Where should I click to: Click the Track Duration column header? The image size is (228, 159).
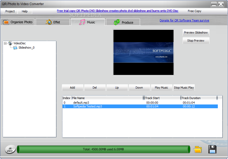tap(199, 98)
